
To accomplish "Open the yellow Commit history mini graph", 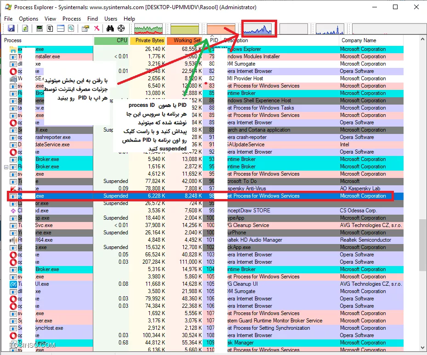I will coord(185,29).
